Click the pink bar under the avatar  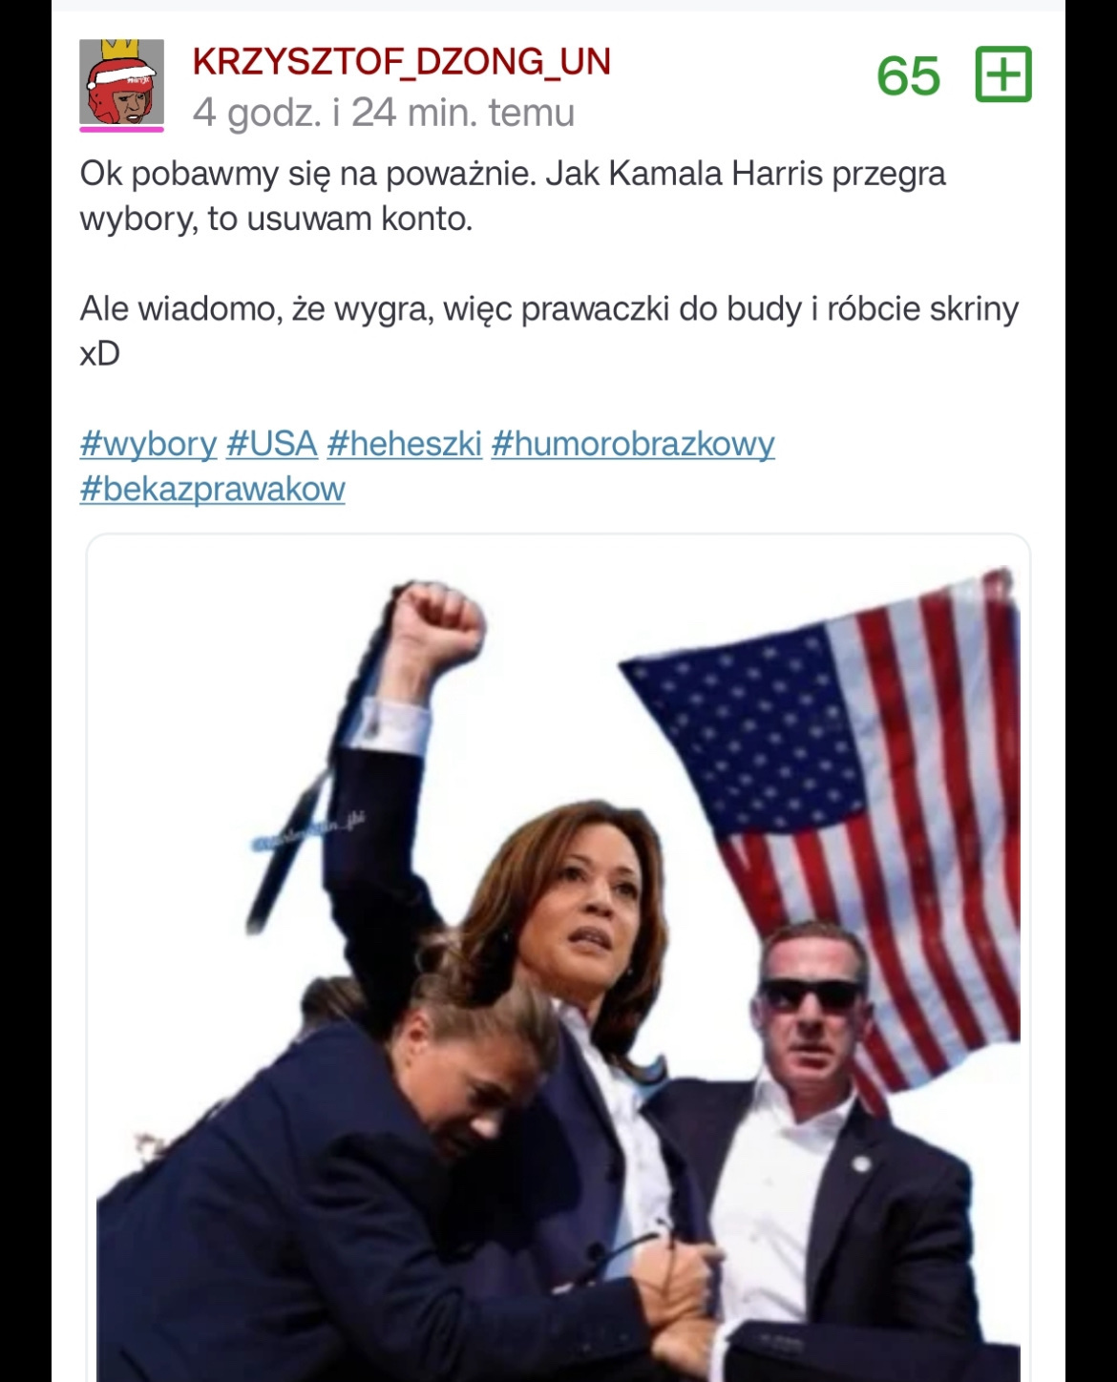[121, 129]
